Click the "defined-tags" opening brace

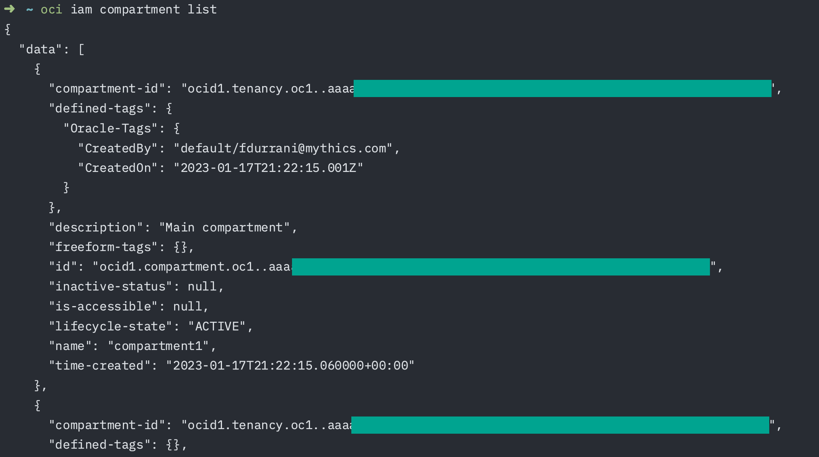pos(169,109)
